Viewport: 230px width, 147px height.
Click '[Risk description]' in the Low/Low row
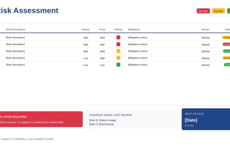pyautogui.click(x=15, y=65)
